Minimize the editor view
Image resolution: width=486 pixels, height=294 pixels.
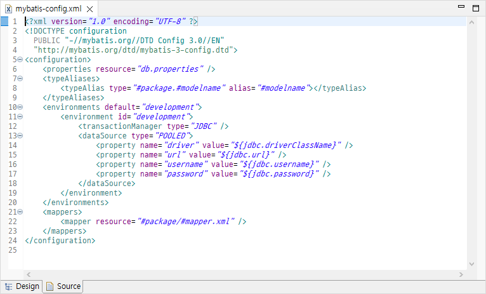[x=461, y=6]
